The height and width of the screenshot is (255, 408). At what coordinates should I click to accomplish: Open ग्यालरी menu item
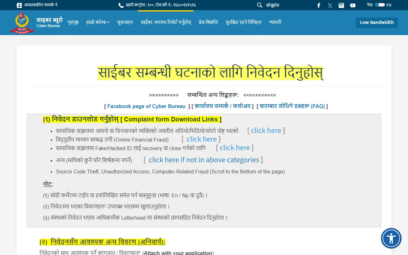275,22
